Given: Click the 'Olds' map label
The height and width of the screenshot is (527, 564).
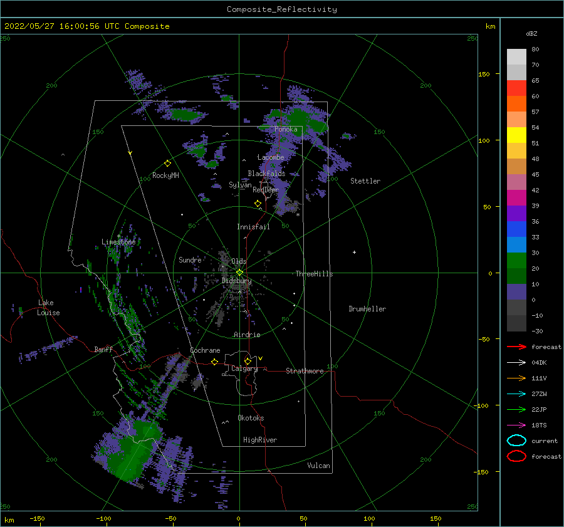Looking at the screenshot, I should click(x=239, y=261).
